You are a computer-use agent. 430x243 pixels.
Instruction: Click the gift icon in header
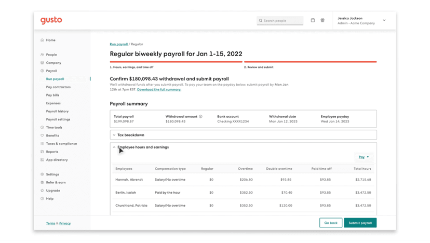pyautogui.click(x=322, y=21)
